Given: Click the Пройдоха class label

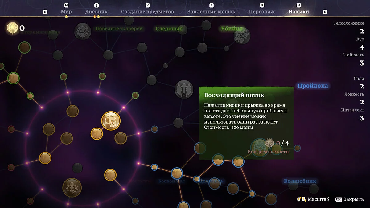Looking at the screenshot, I should [x=313, y=86].
